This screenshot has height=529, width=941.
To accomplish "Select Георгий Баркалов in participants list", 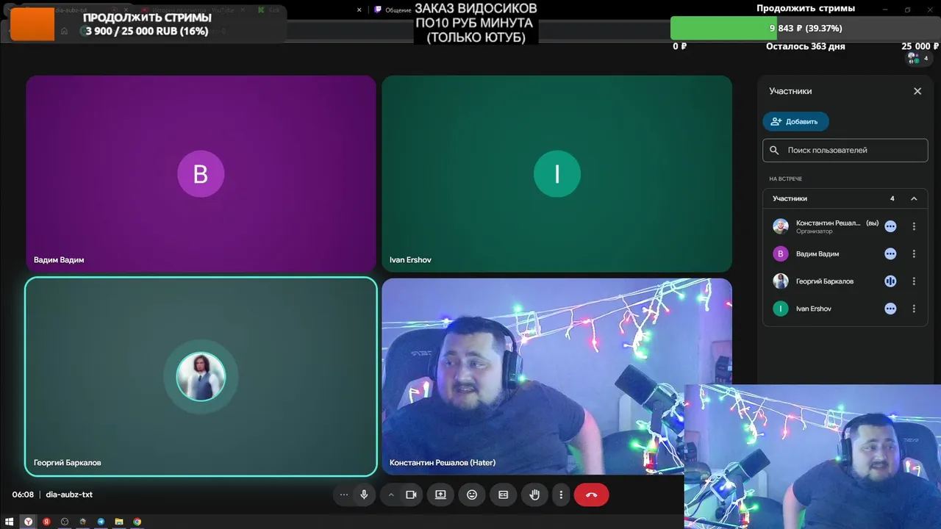I will (x=845, y=281).
